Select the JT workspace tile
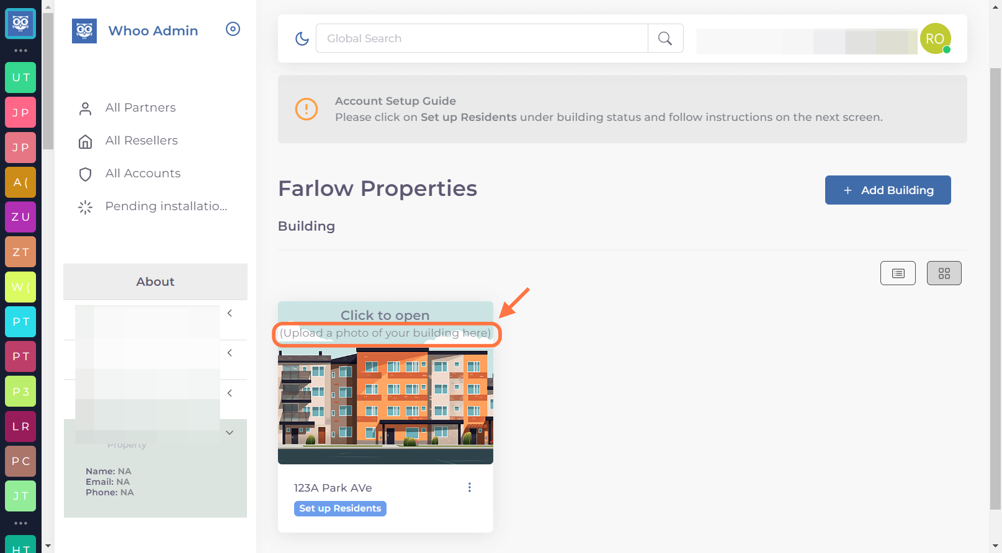Viewport: 1002px width, 553px height. 20,496
